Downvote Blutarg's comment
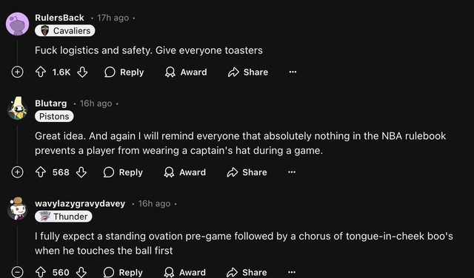 pyautogui.click(x=81, y=172)
